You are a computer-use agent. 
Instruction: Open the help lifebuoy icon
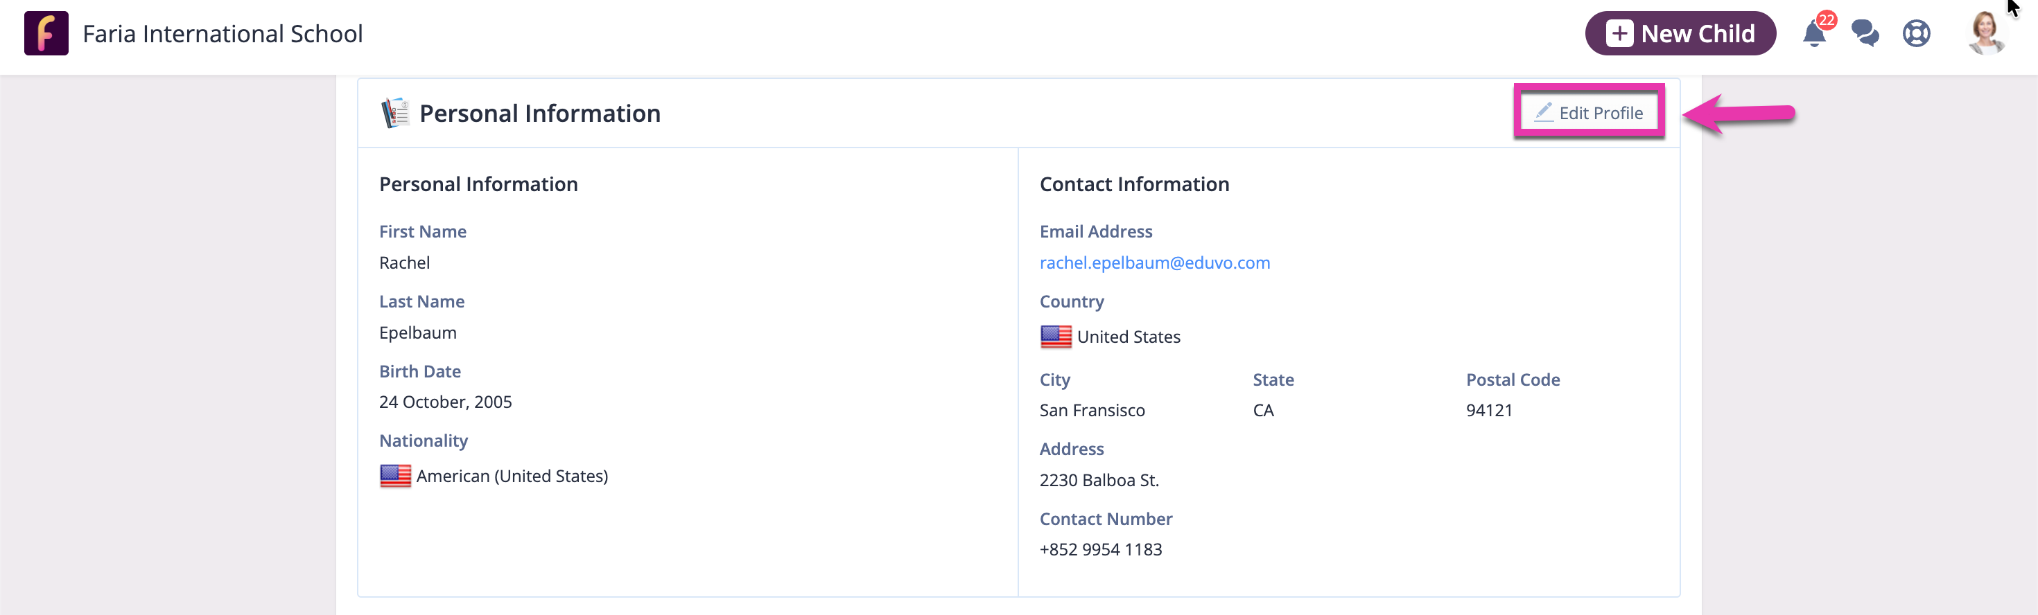pyautogui.click(x=1915, y=33)
